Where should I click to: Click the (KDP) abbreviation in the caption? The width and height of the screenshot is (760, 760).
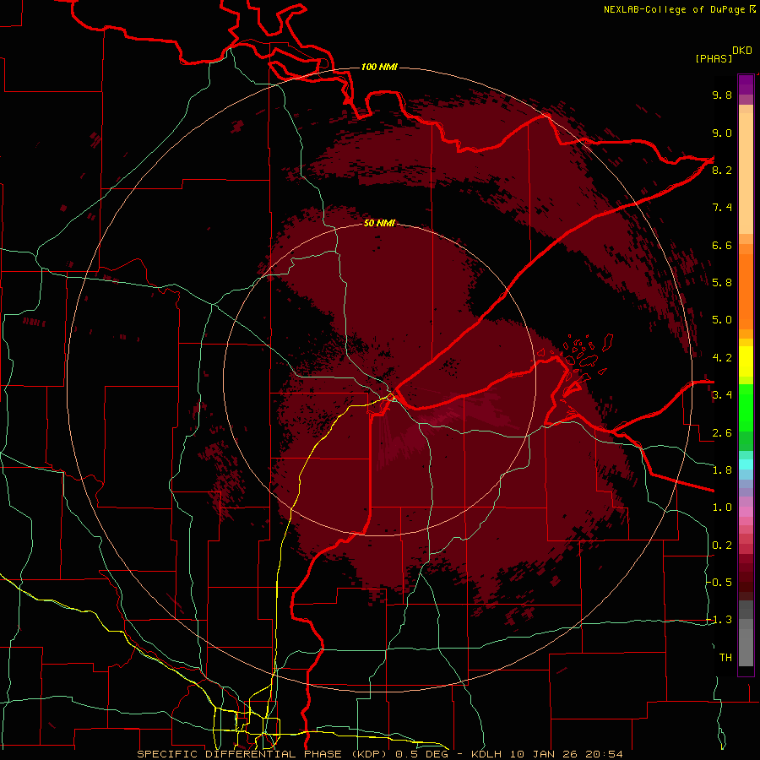370,754
